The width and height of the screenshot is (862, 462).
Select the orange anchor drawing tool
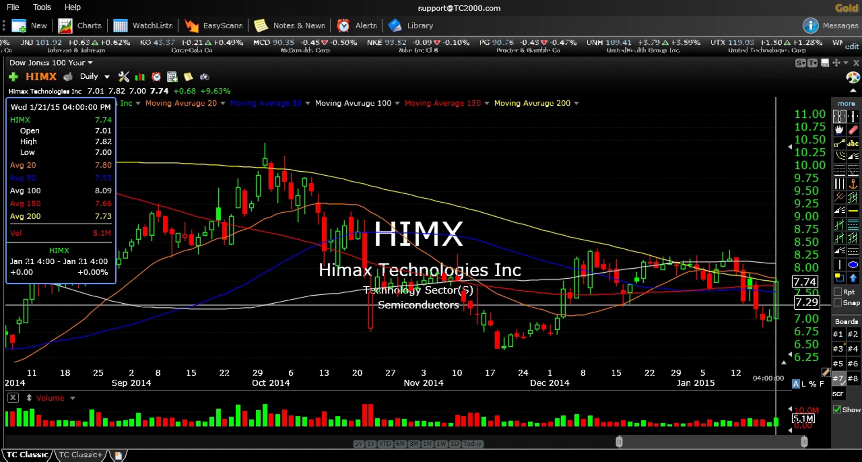click(853, 184)
